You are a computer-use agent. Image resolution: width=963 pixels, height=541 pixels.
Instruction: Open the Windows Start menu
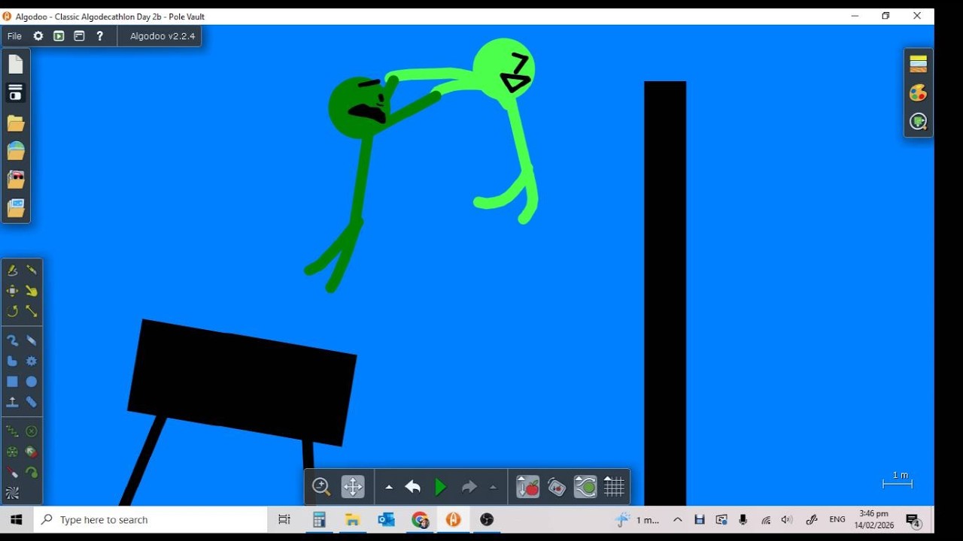(x=17, y=520)
